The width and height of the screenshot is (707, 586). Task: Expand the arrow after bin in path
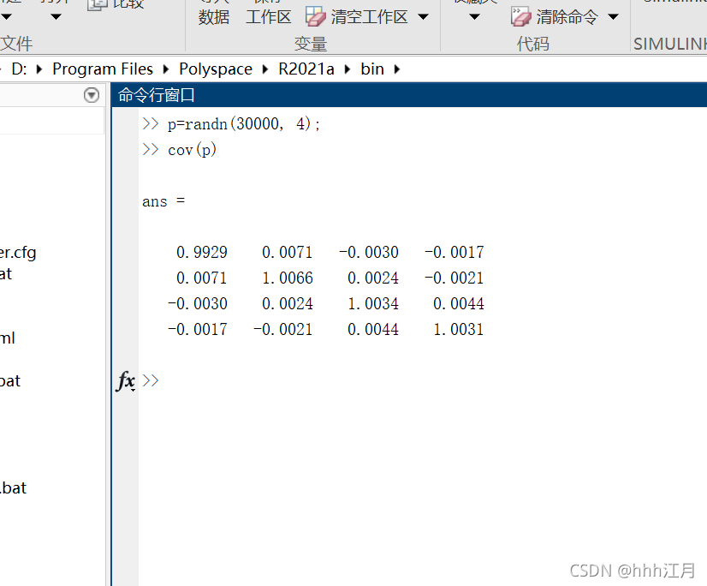point(397,69)
